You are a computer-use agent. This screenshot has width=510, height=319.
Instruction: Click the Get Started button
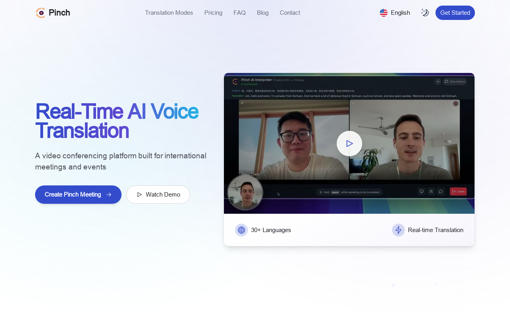455,13
